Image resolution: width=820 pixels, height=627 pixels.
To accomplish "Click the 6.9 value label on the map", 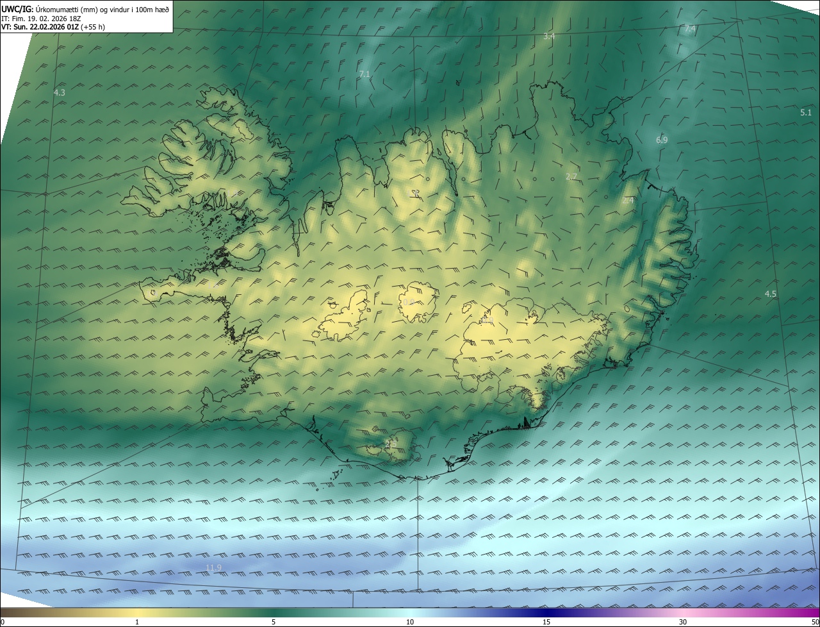I will pyautogui.click(x=662, y=140).
